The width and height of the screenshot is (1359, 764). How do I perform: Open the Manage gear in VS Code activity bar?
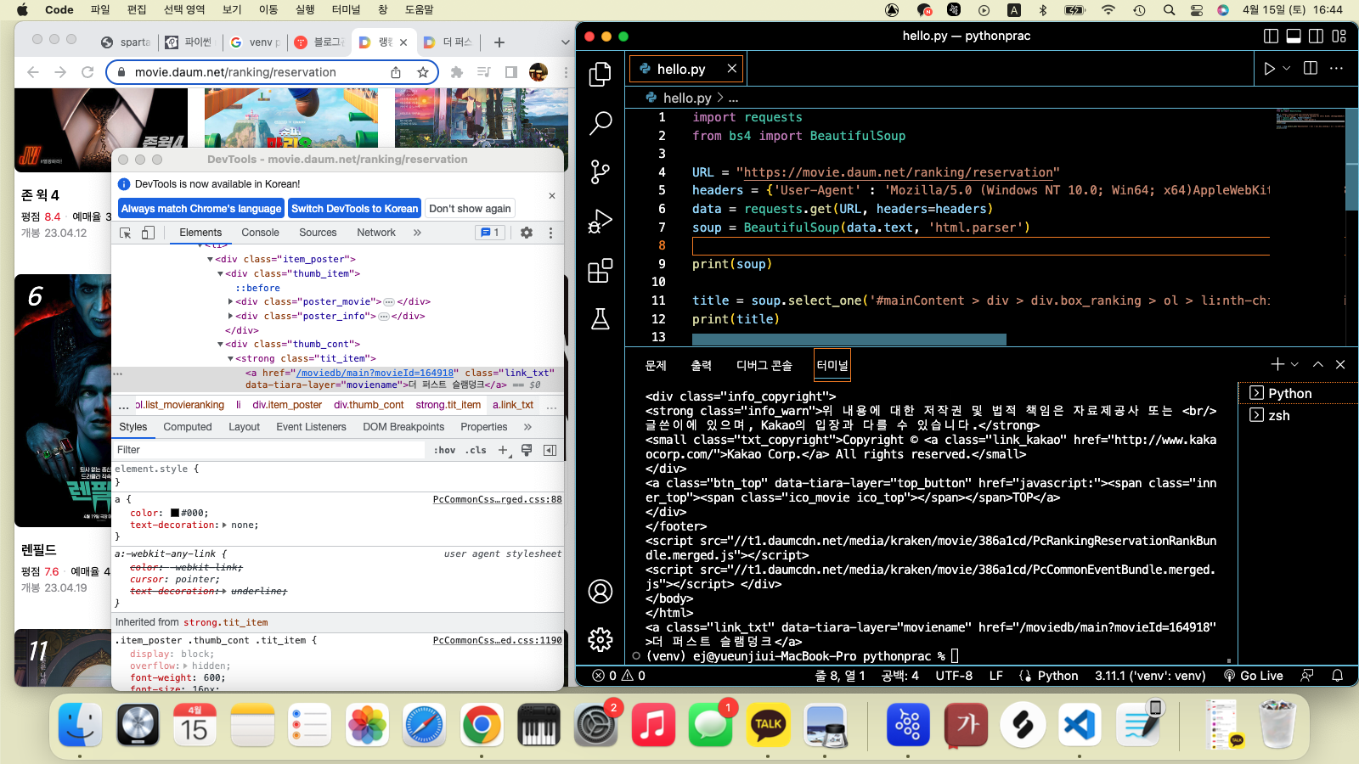[601, 639]
